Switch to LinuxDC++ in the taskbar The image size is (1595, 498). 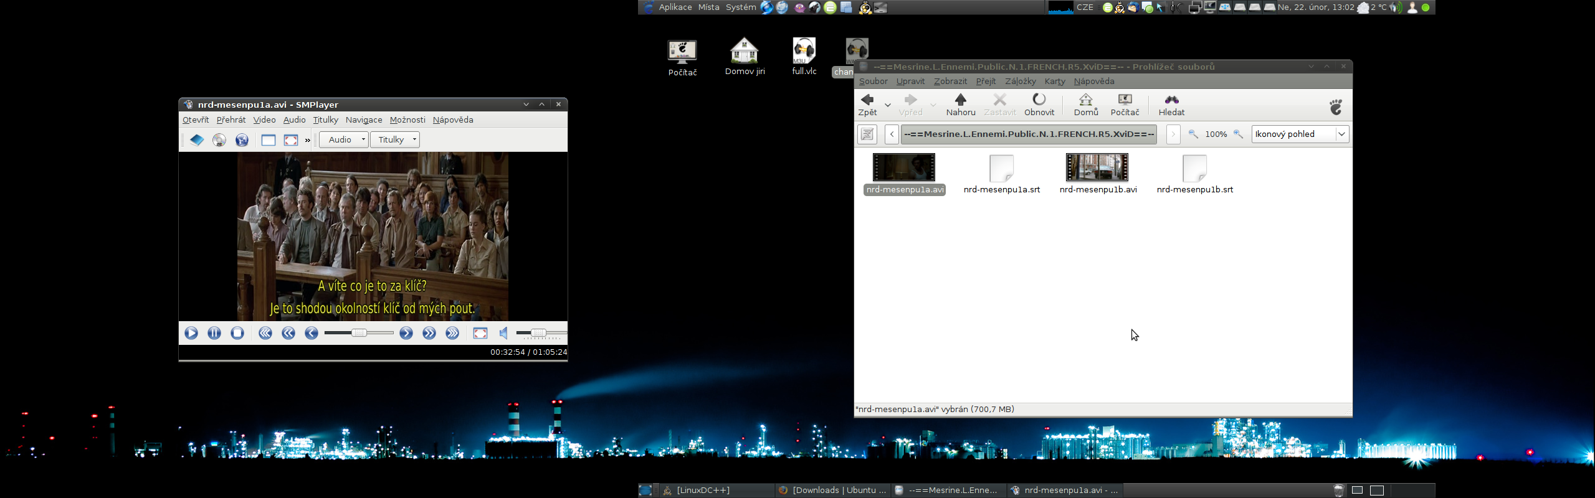pyautogui.click(x=717, y=491)
